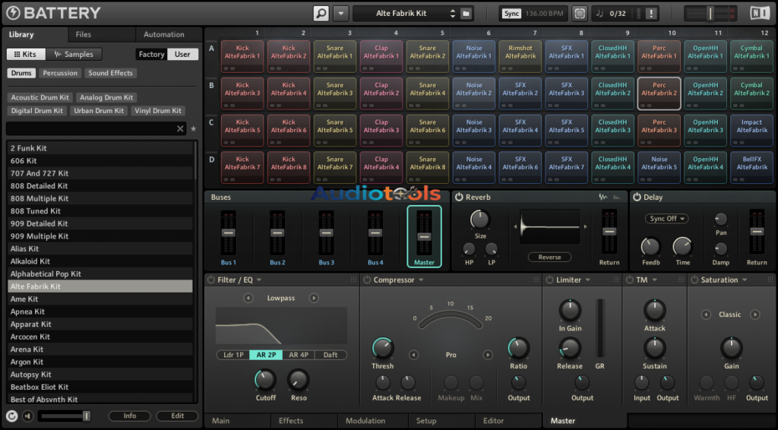
Task: Toggle the Filter / EQ power button
Action: tap(211, 280)
